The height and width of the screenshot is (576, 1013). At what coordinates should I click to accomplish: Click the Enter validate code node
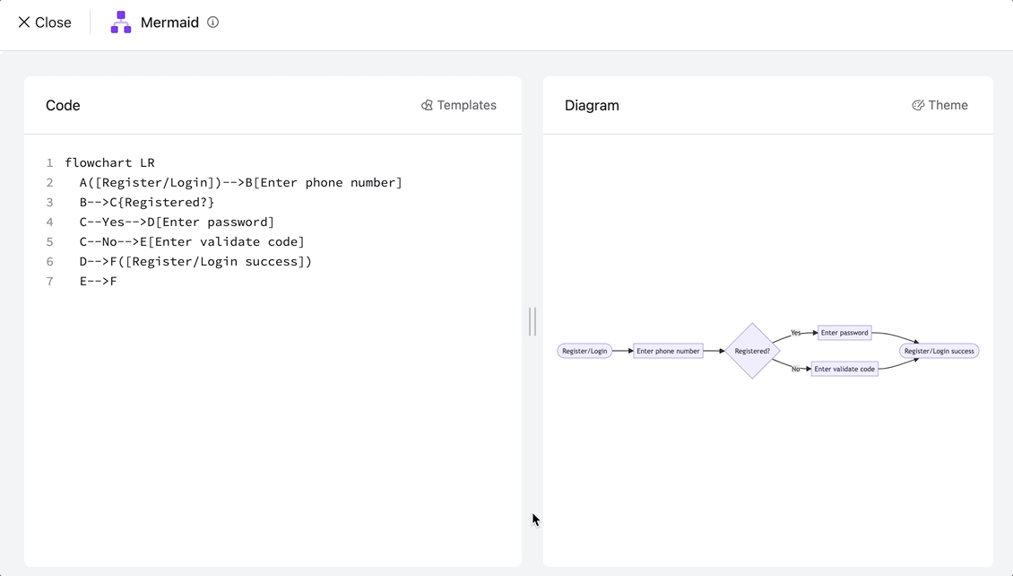pos(844,369)
